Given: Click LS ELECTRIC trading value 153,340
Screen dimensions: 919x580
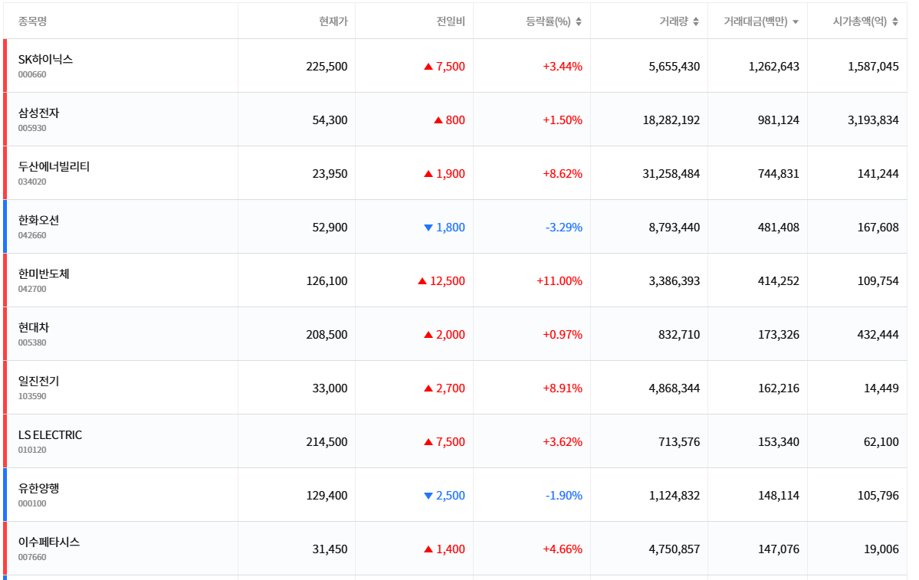Looking at the screenshot, I should [x=778, y=442].
